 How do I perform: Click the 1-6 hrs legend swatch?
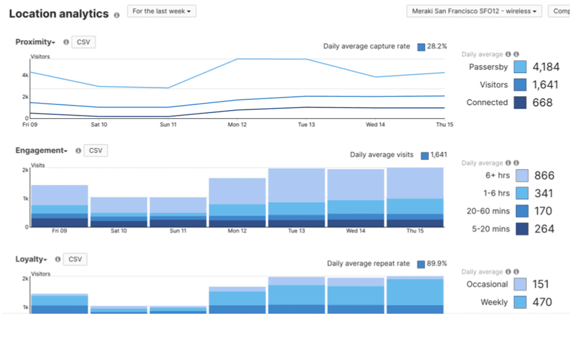522,193
